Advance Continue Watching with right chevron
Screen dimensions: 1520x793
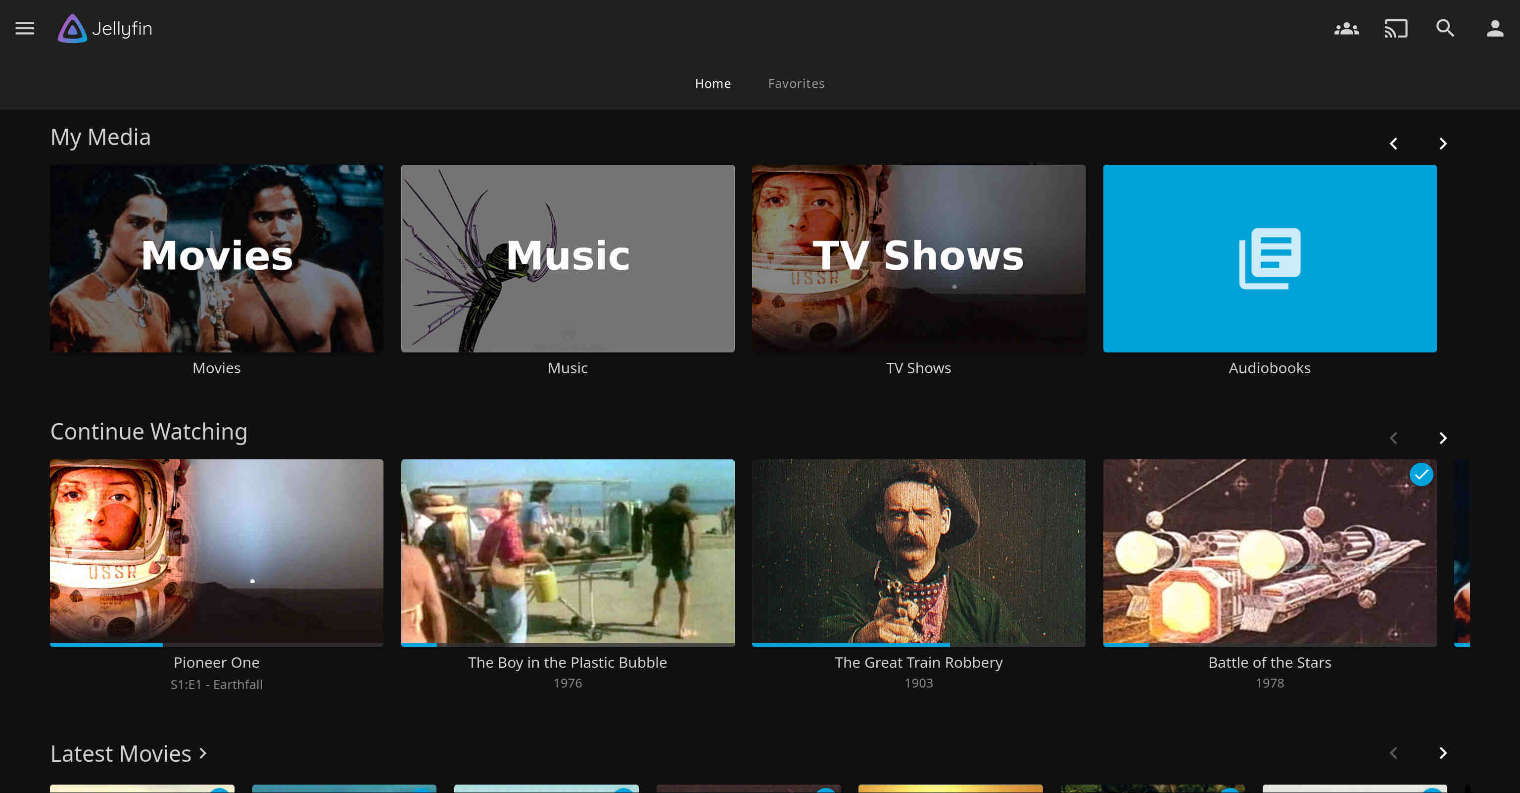coord(1443,438)
